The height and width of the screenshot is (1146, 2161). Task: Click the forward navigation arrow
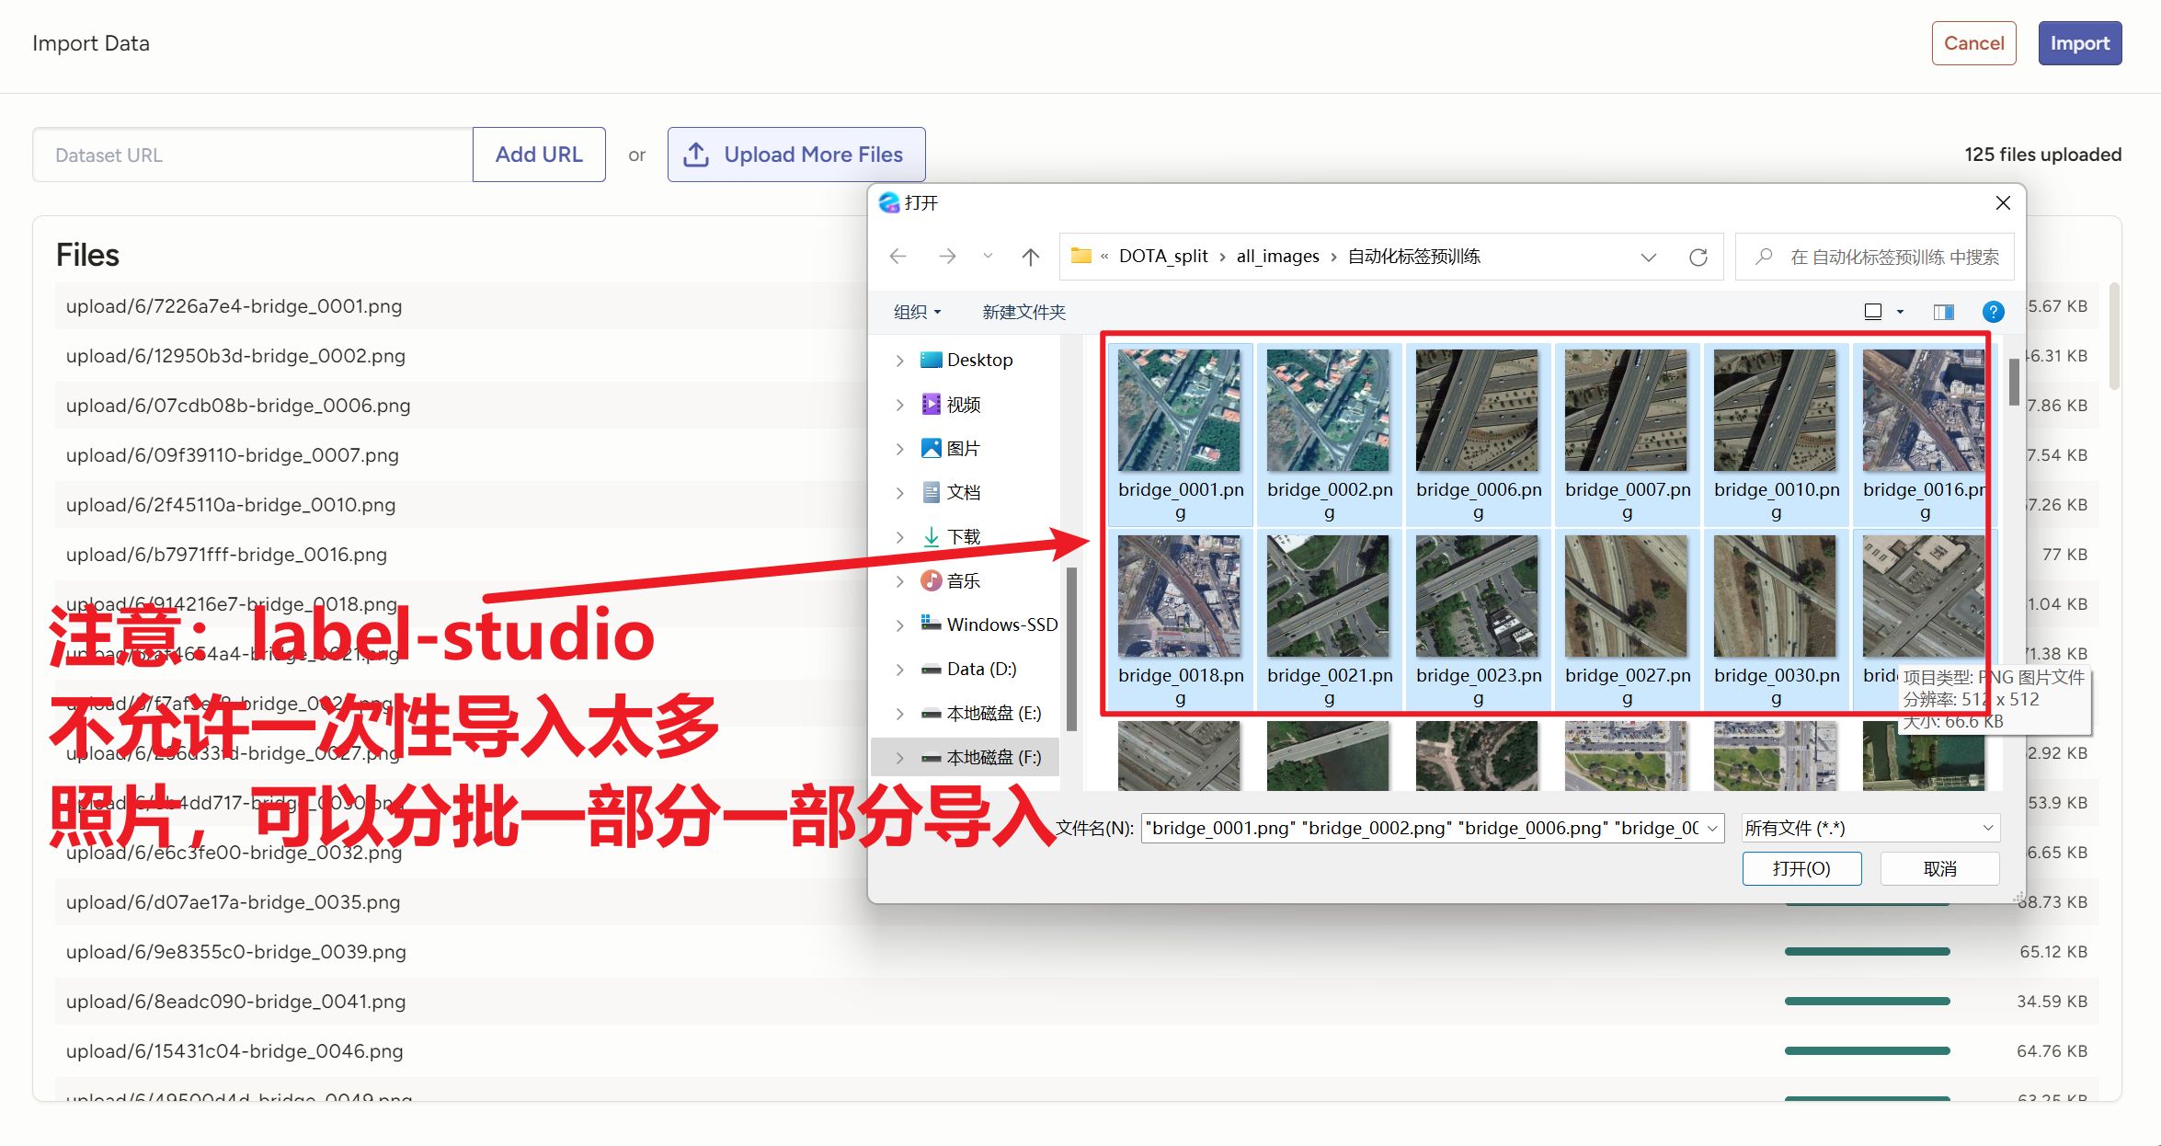pos(946,257)
